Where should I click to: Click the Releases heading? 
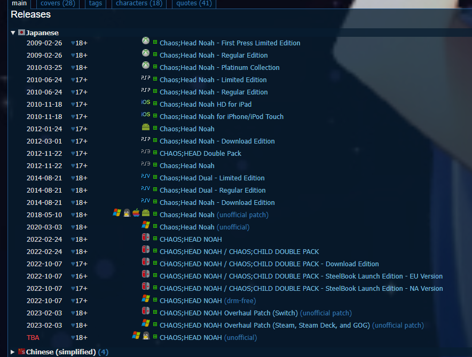(x=31, y=14)
